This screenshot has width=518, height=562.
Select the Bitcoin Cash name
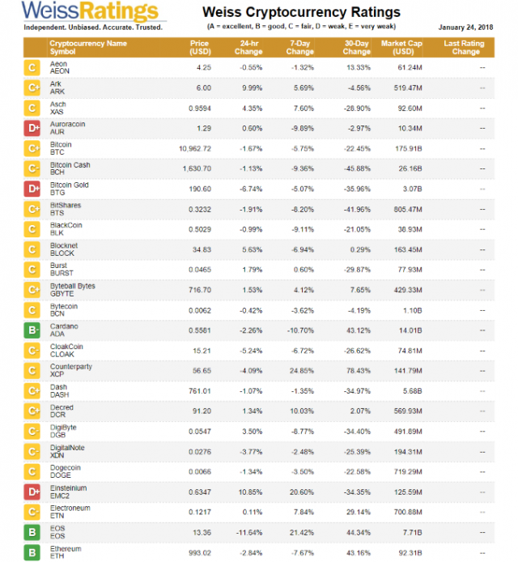(x=70, y=164)
